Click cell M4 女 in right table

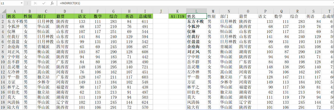coord(213,31)
